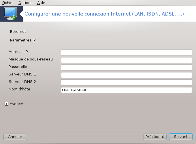Image resolution: width=196 pixels, height=144 pixels.
Task: Expand the Avancé disclosure triangle
Action: 6,104
